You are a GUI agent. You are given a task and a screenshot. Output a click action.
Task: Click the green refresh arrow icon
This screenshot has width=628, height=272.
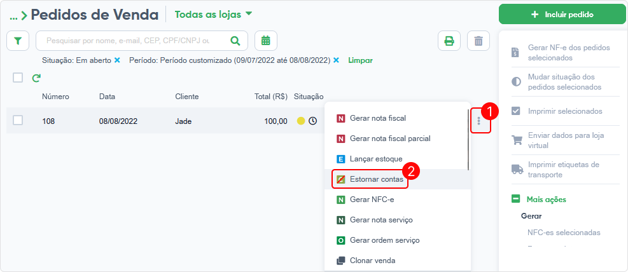(36, 78)
